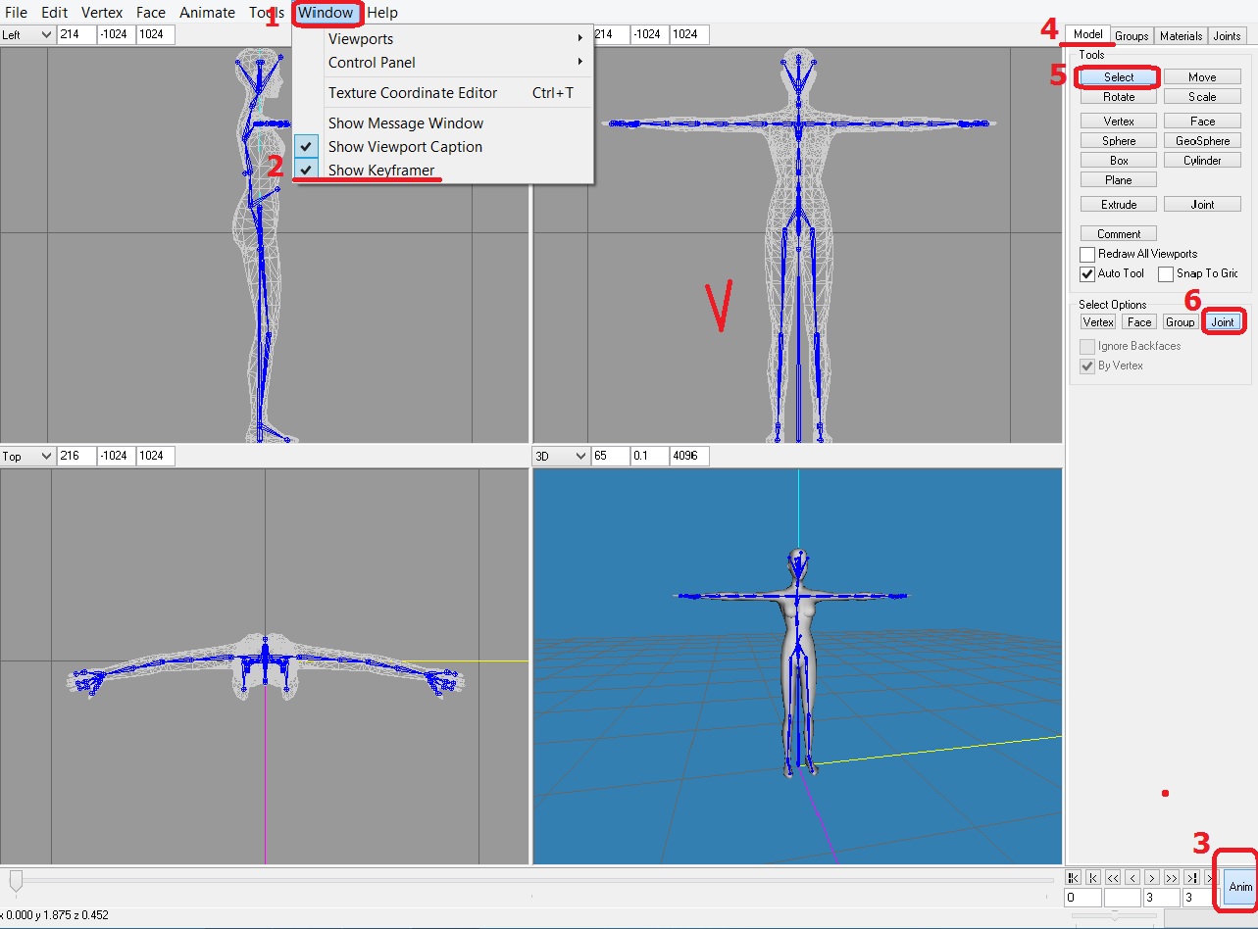Click the first frame number field
This screenshot has width=1258, height=929.
tap(1083, 898)
